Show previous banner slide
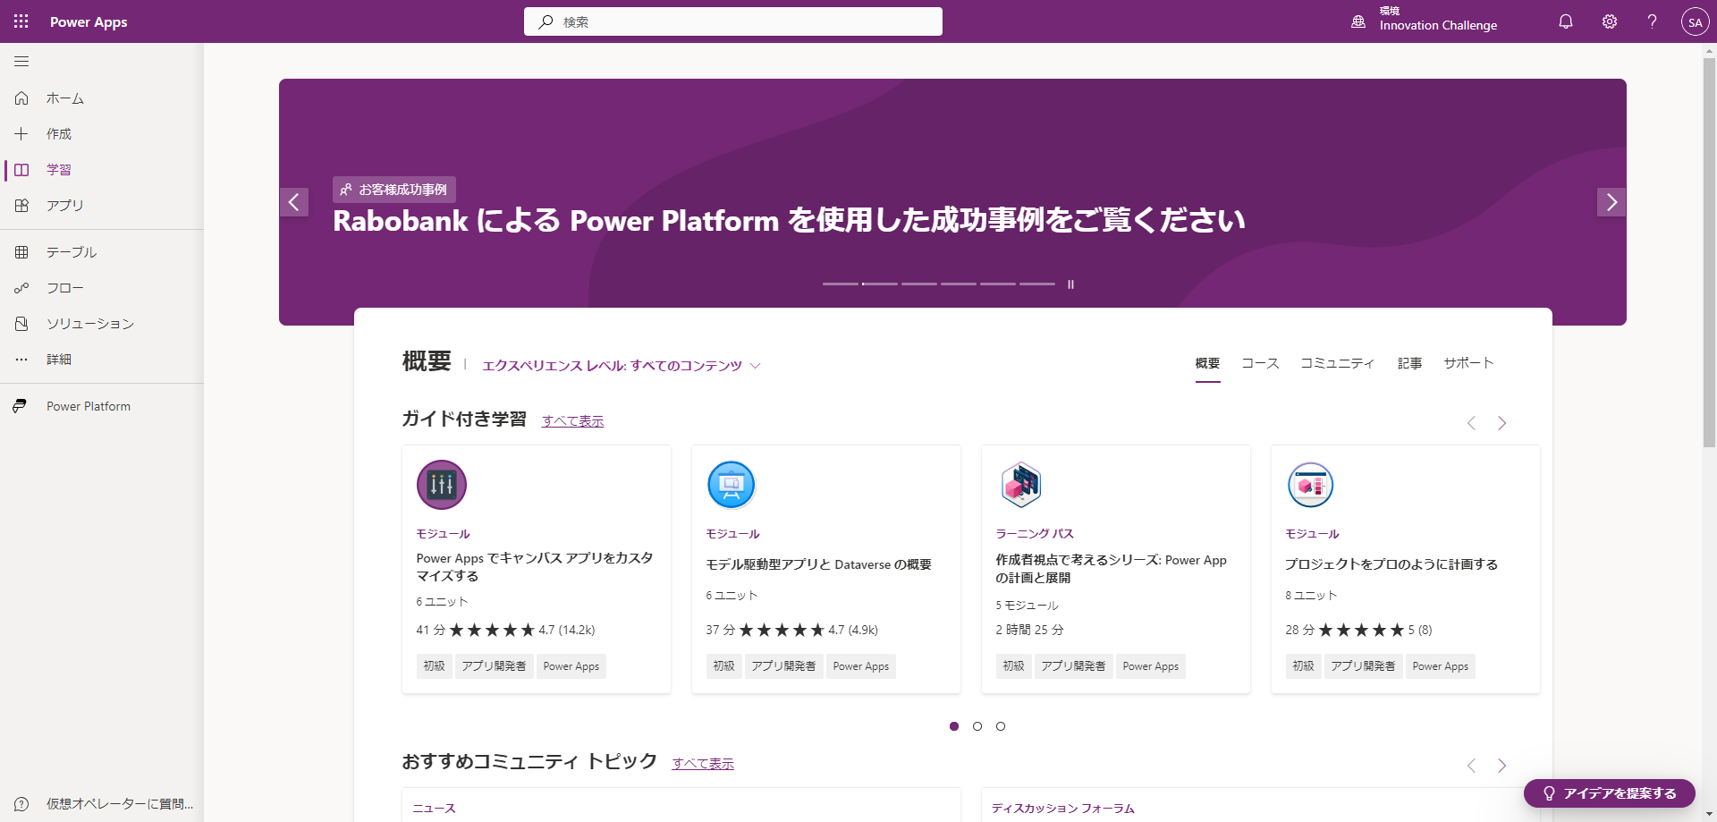 click(x=294, y=202)
